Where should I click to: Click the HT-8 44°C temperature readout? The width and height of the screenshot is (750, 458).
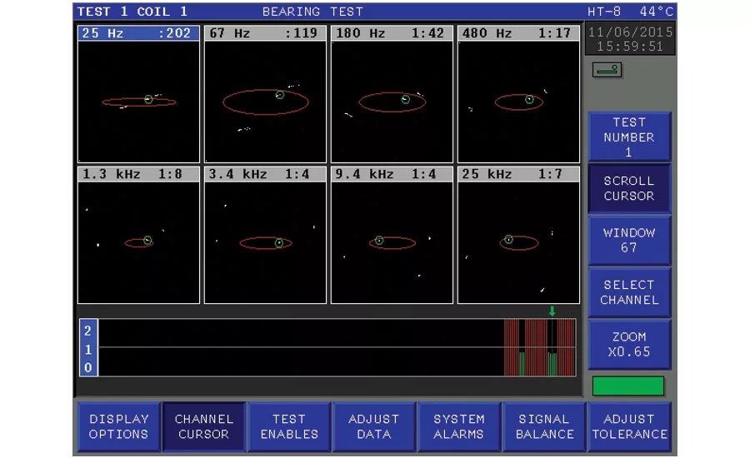[630, 12]
